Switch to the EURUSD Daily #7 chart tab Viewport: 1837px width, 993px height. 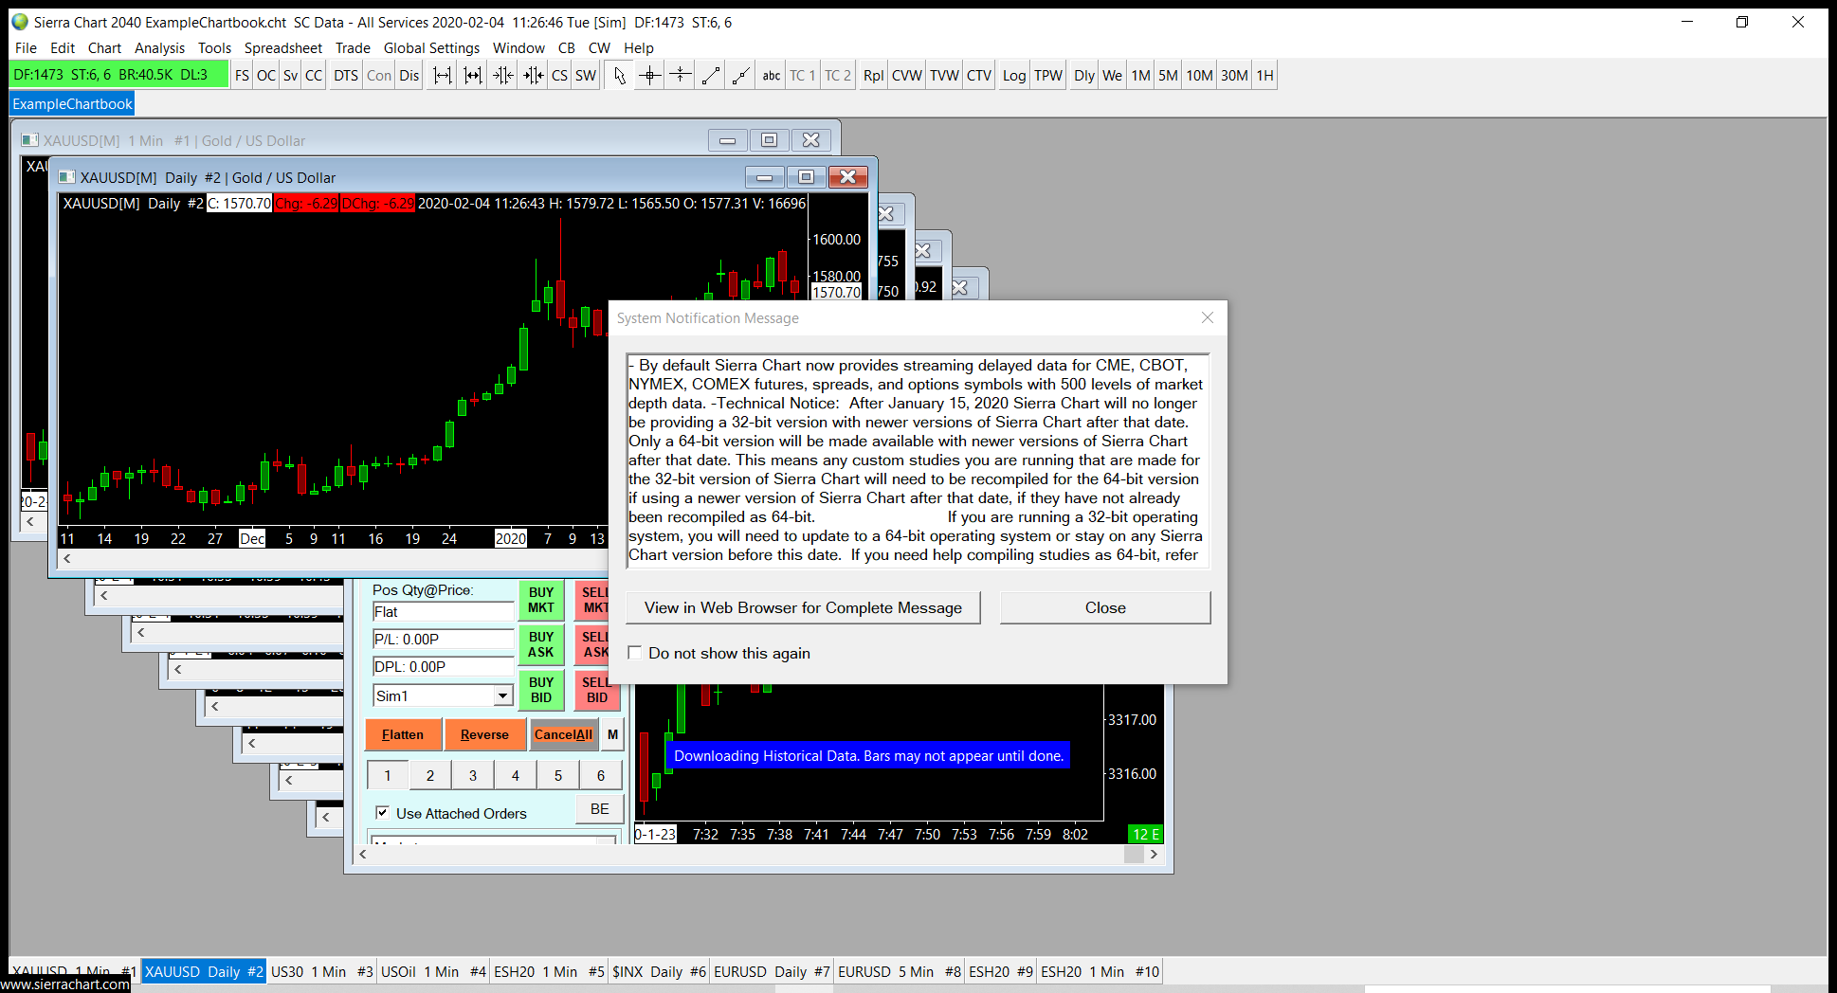click(772, 971)
